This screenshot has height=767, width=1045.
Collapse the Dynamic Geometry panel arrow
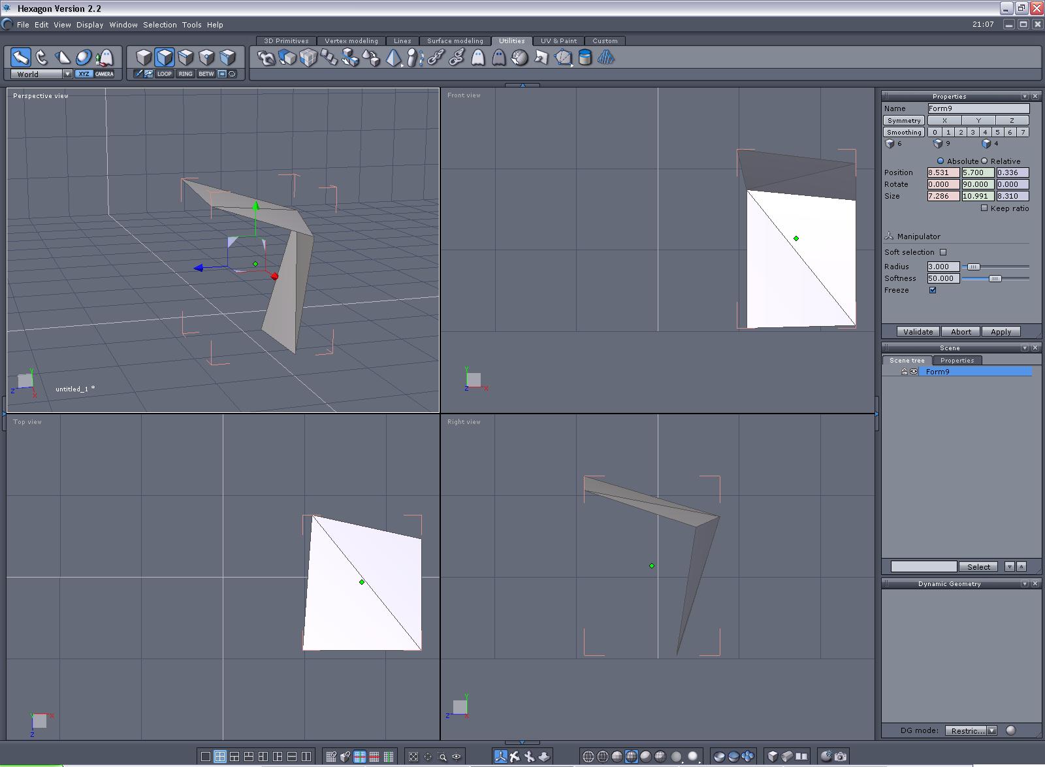coord(1024,583)
